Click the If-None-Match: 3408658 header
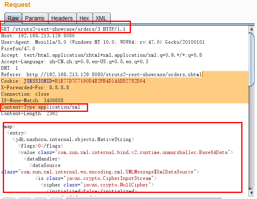Image resolution: width=257 pixels, height=199 pixels. pos(32,101)
